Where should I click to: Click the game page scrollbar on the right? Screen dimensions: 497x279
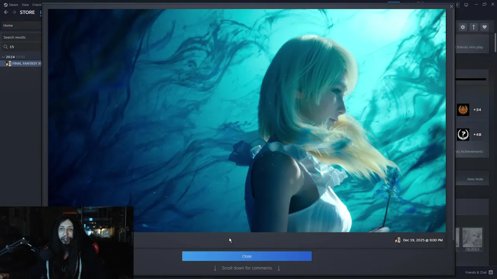[x=495, y=43]
